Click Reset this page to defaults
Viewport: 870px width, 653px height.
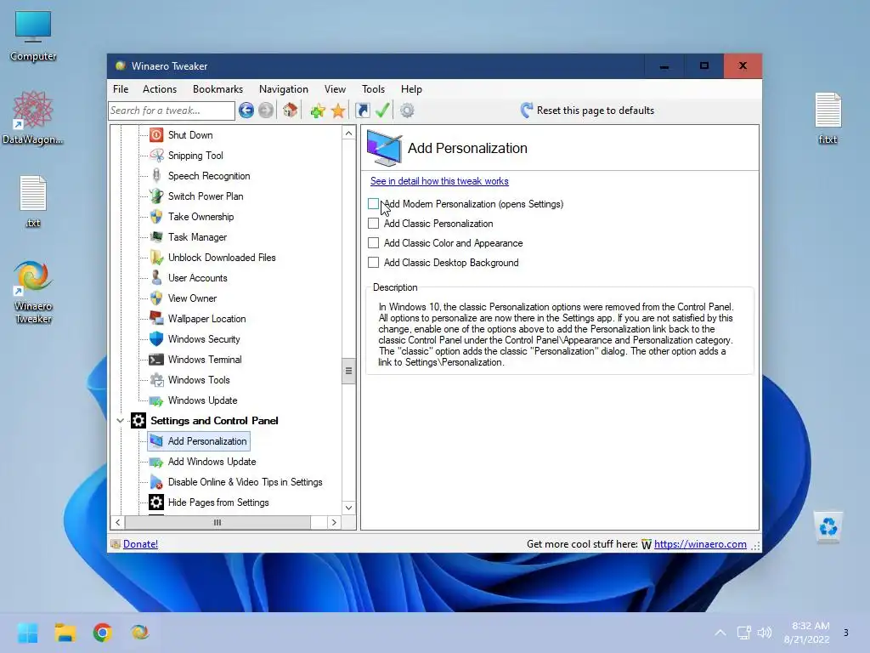pyautogui.click(x=587, y=111)
